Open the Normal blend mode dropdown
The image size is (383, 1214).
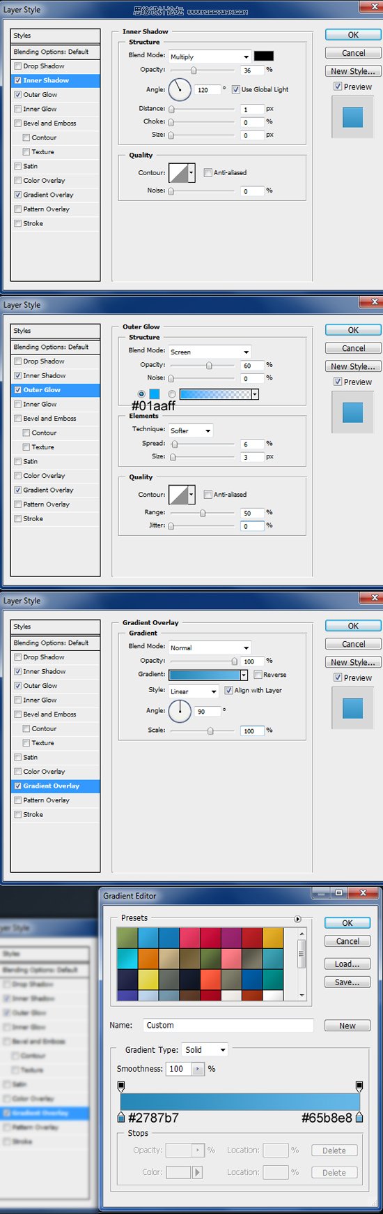[210, 647]
